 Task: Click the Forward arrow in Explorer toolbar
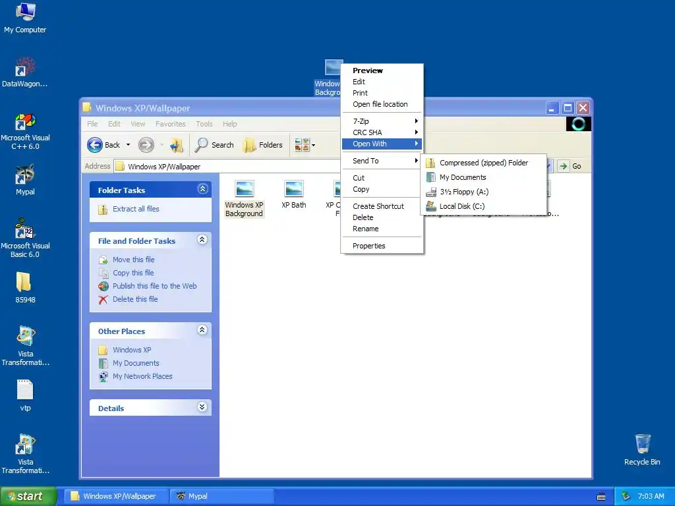[146, 145]
